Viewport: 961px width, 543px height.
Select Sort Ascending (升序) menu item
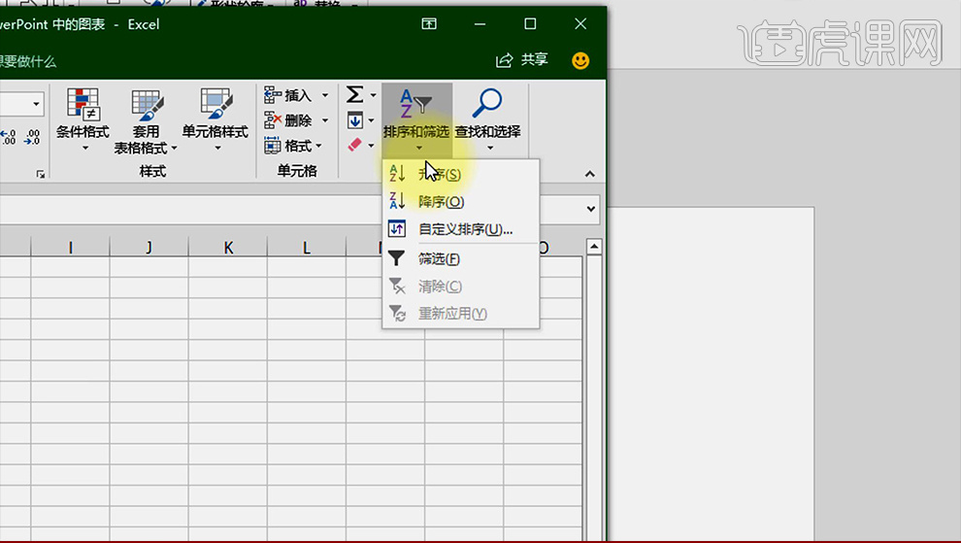[439, 174]
